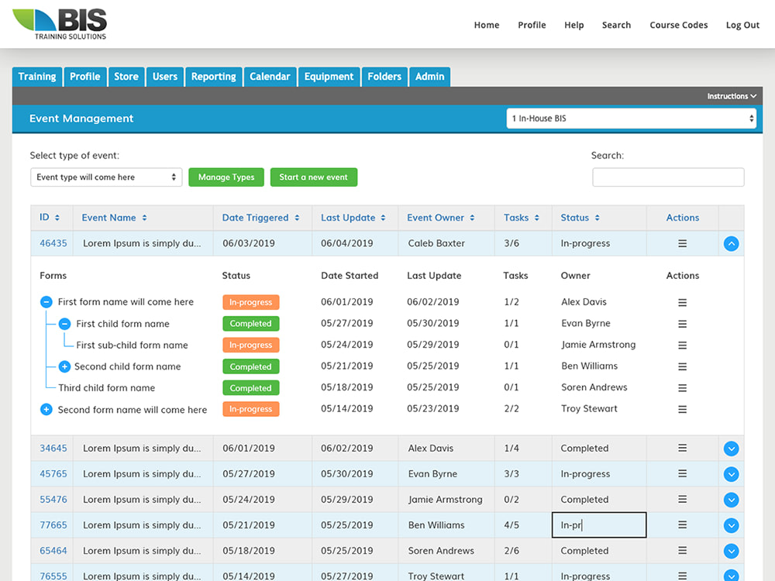Open the Users tab
The height and width of the screenshot is (581, 775).
(164, 77)
